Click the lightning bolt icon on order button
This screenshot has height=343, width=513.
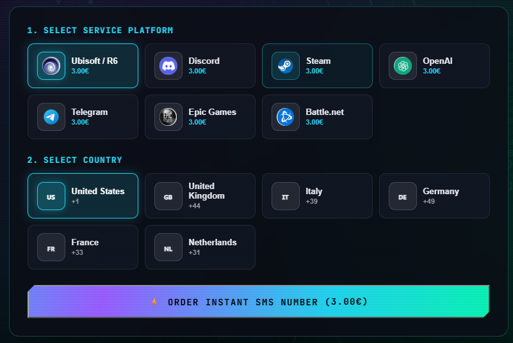(154, 302)
